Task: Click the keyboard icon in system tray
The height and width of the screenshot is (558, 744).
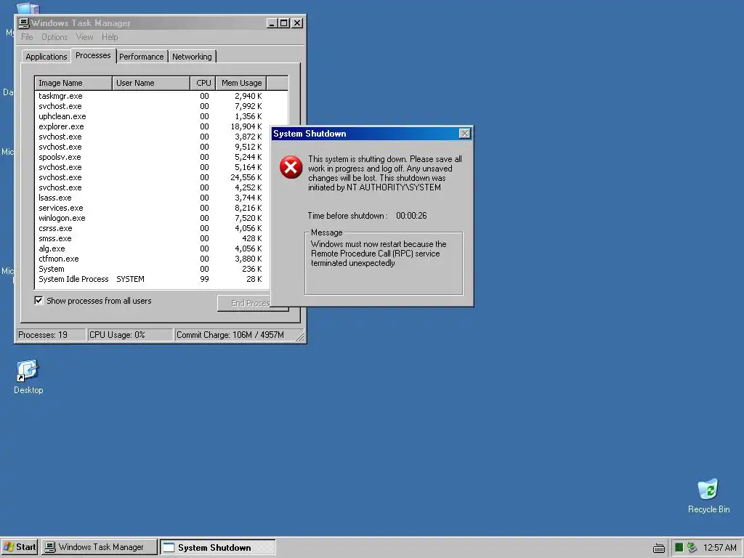Action: (658, 548)
